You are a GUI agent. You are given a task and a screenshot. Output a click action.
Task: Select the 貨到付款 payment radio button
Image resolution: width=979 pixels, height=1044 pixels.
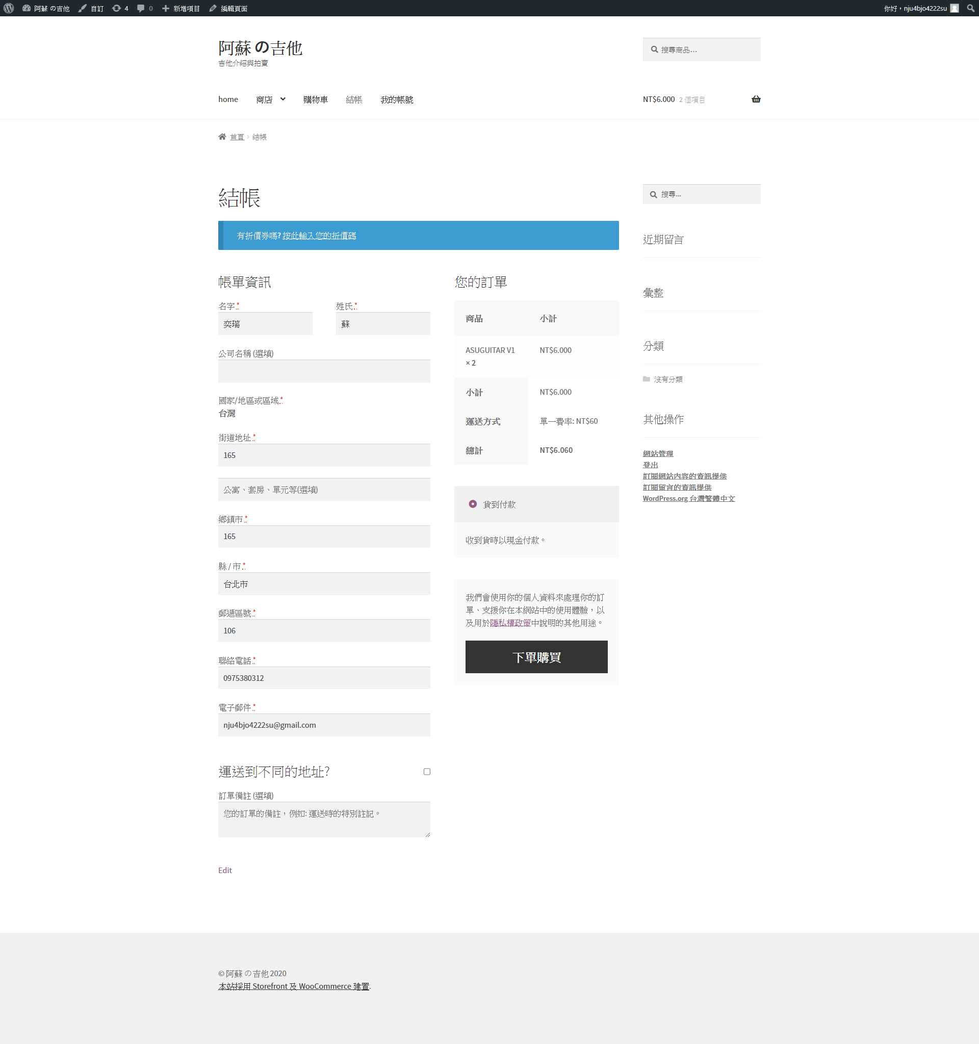(473, 504)
